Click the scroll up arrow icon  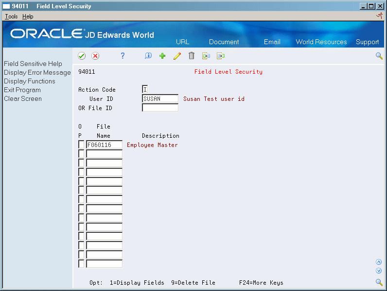[379, 262]
